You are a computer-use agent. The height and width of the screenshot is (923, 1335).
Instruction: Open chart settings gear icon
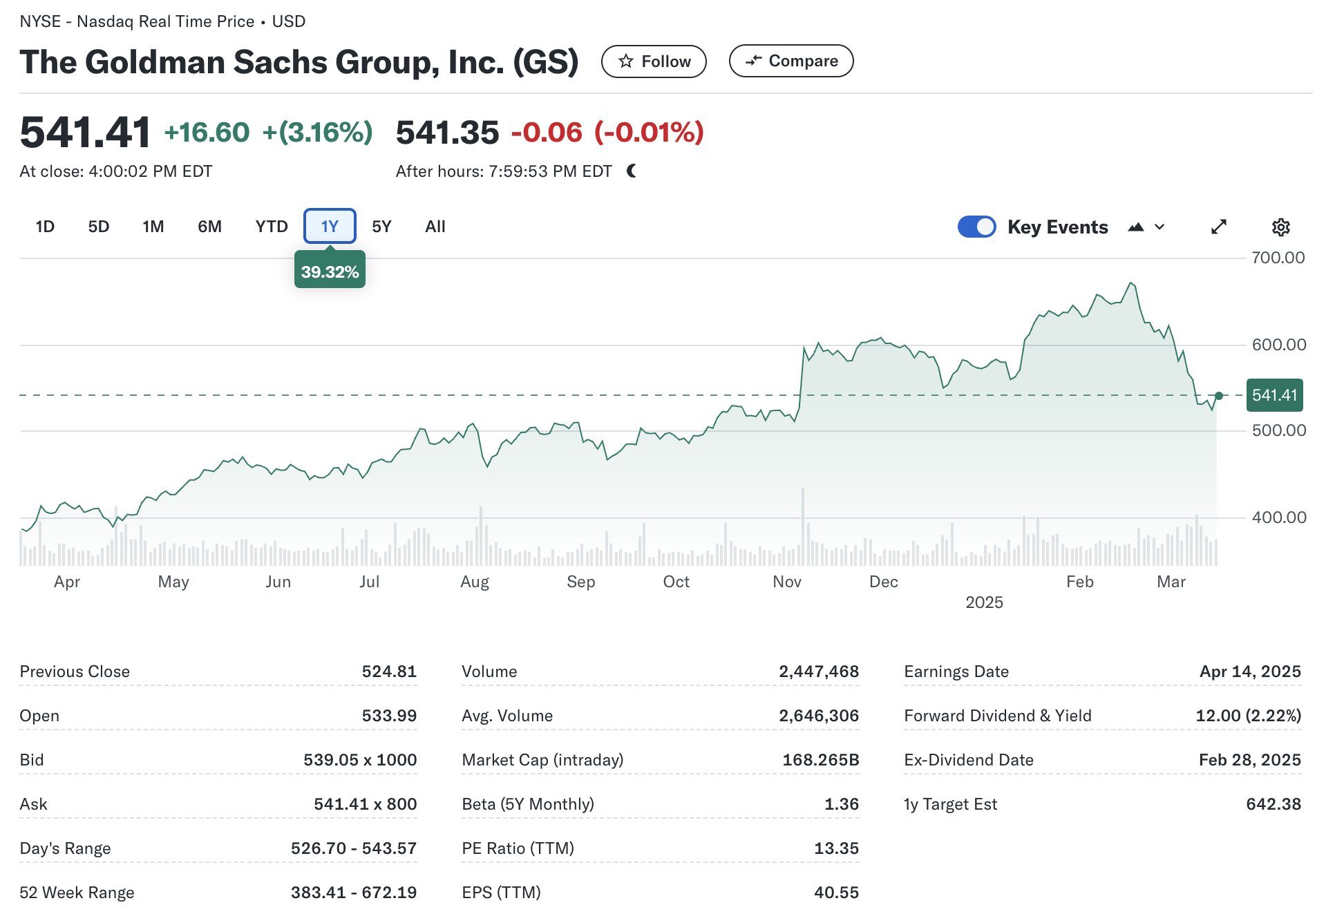tap(1280, 227)
